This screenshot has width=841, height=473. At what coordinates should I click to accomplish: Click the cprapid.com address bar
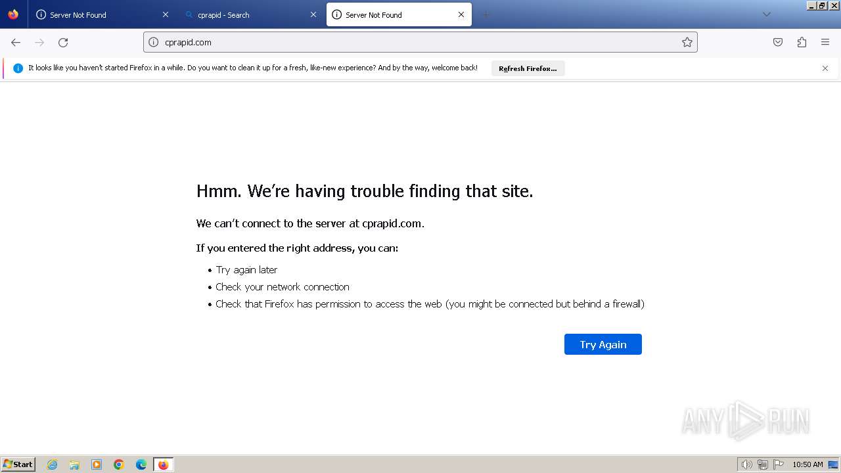pyautogui.click(x=420, y=42)
